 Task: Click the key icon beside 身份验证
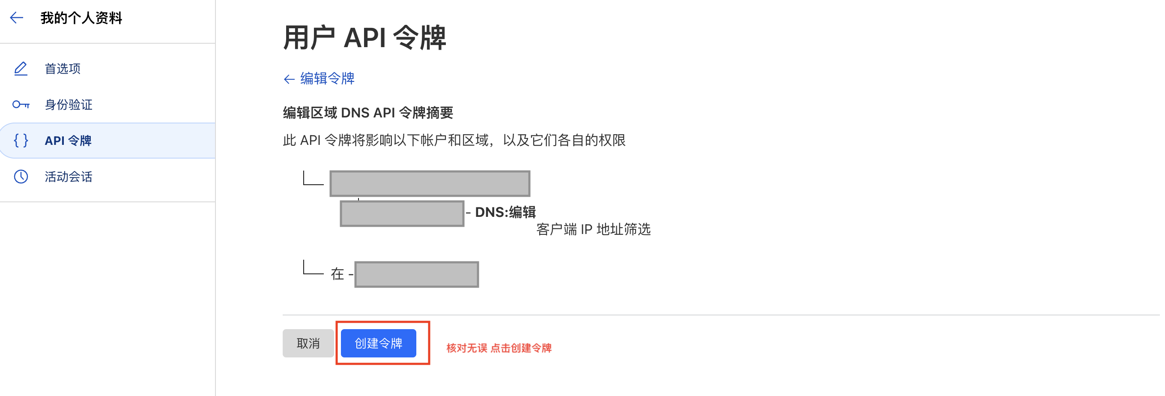[21, 105]
